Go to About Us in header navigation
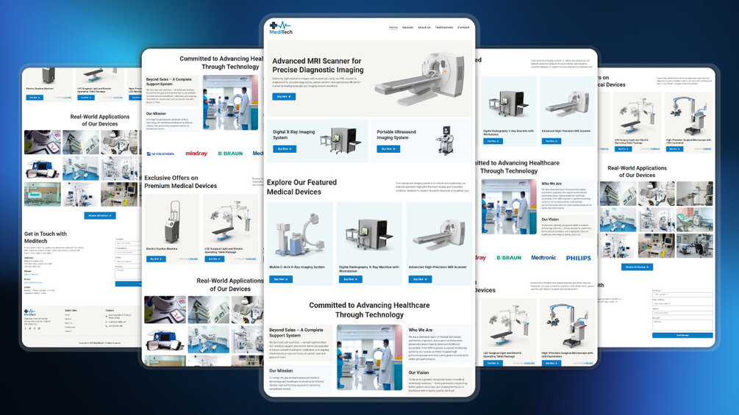The width and height of the screenshot is (739, 415). tap(424, 27)
